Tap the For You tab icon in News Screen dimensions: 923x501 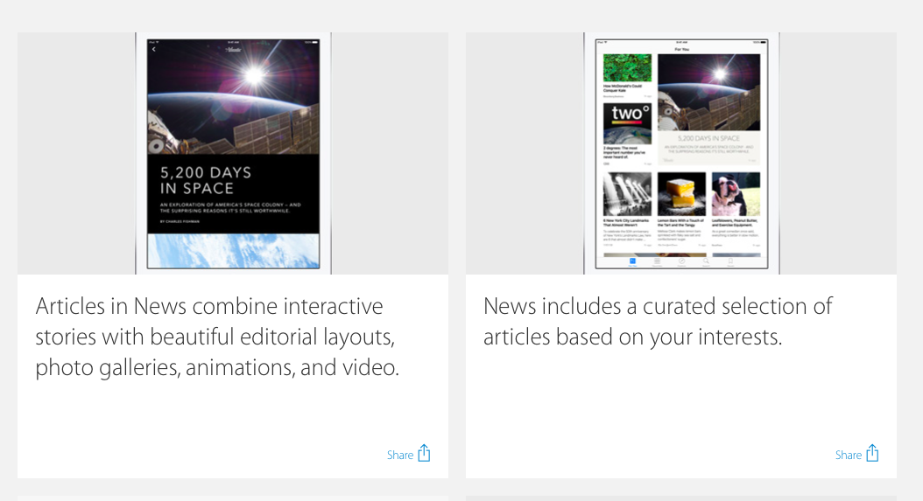click(632, 261)
